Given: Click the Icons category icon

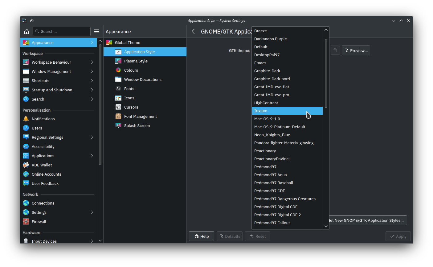Looking at the screenshot, I should (118, 98).
